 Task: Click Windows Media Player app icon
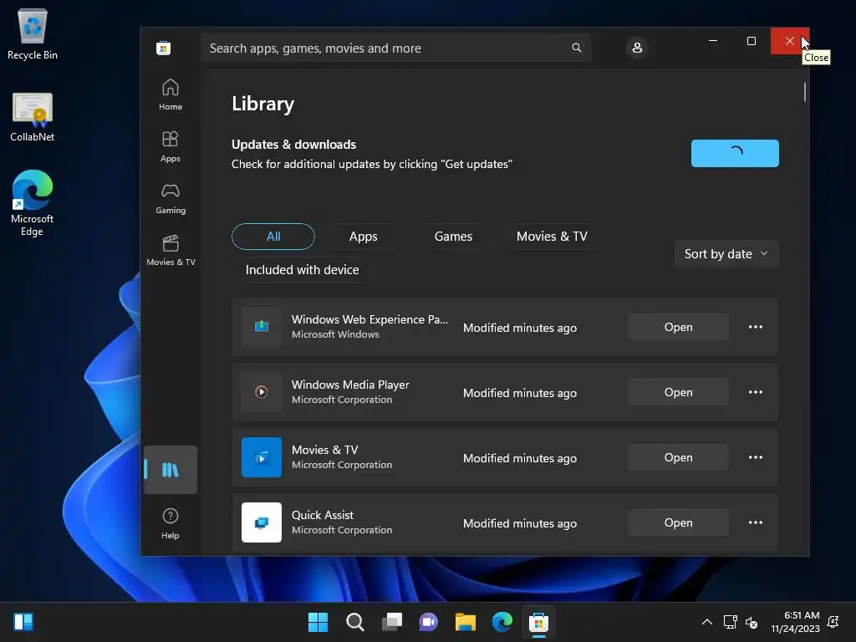coord(262,392)
